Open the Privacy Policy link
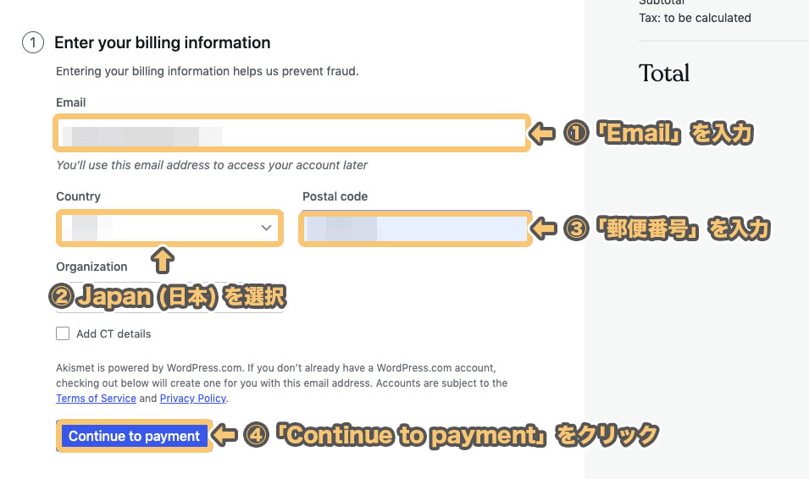Viewport: 809px width, 479px height. pyautogui.click(x=192, y=399)
